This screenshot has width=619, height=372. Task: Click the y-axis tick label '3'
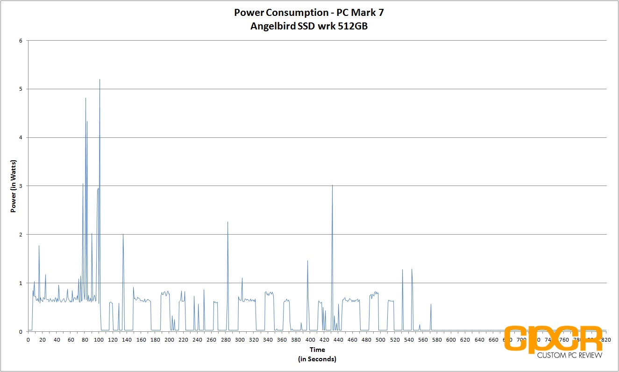(21, 186)
